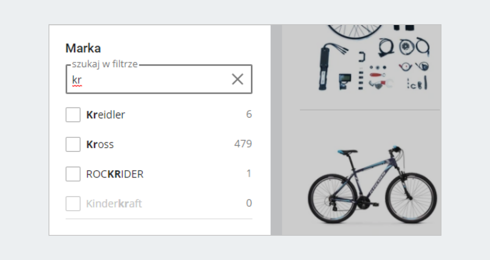
Task: Toggle the disabled Kinderkraft checkbox
Action: pos(73,203)
